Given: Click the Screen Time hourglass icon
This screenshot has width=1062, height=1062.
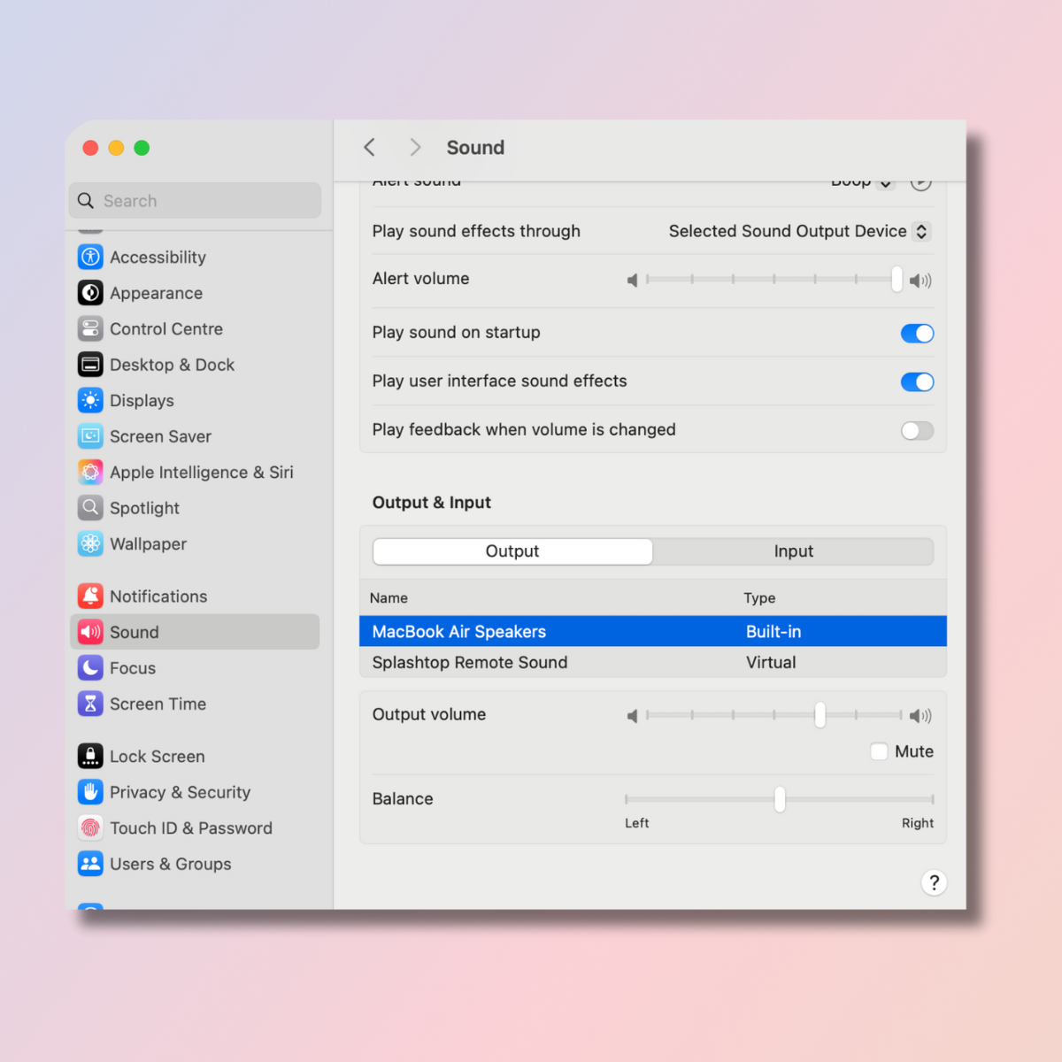Looking at the screenshot, I should coord(90,704).
